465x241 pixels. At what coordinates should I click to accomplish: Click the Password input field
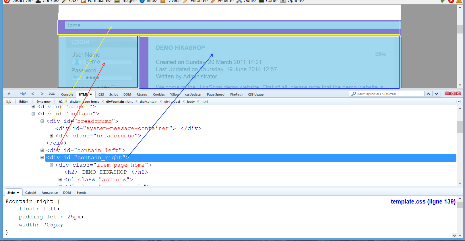[x=102, y=77]
